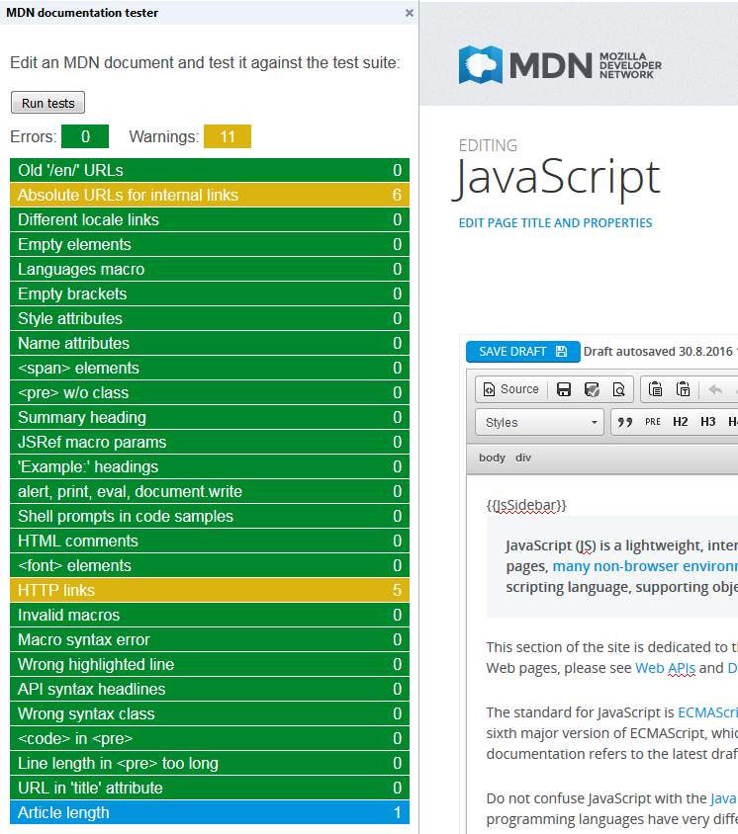This screenshot has height=834, width=738.
Task: Click 'Shell prompts in code samples' row
Action: pyautogui.click(x=210, y=517)
